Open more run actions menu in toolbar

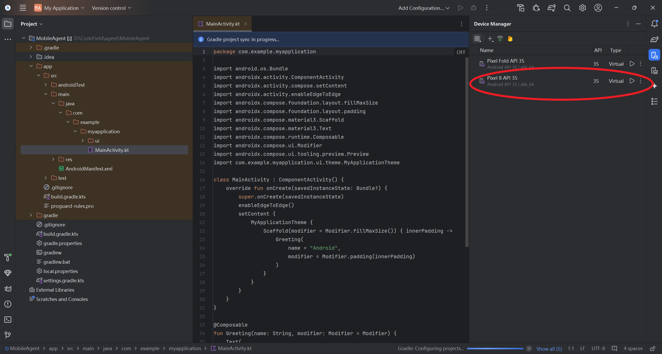[487, 8]
